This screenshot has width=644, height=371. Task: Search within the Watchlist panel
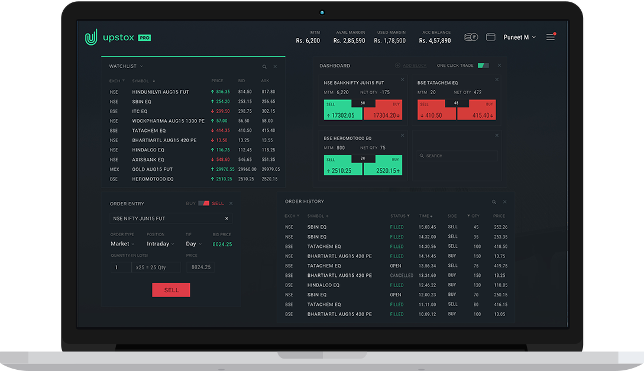click(264, 66)
